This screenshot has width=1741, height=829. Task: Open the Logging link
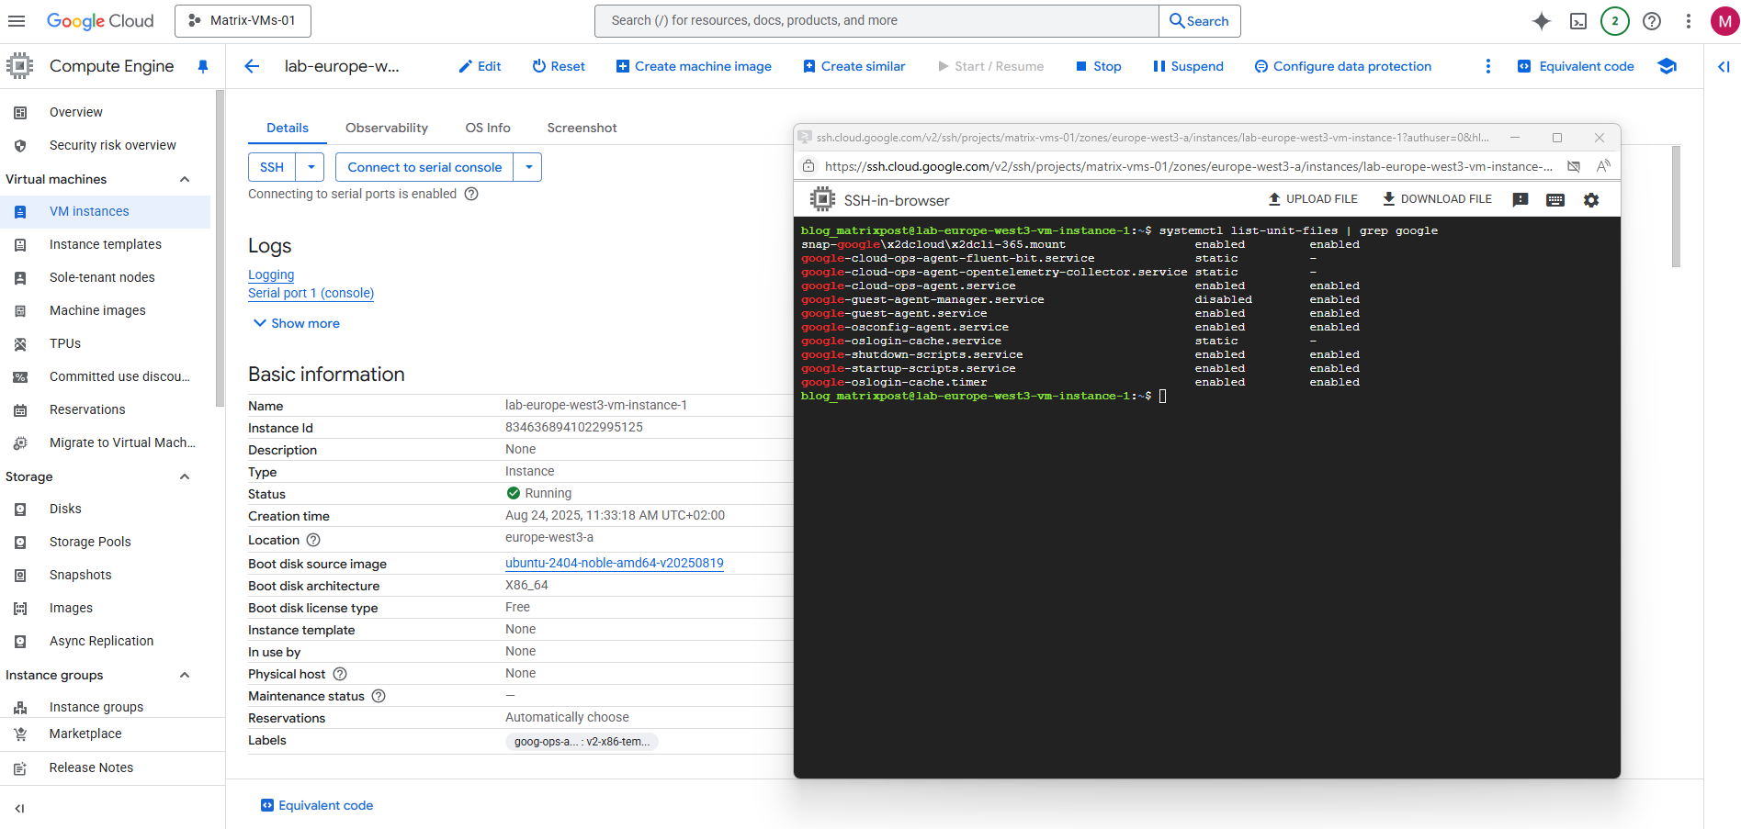(x=271, y=274)
